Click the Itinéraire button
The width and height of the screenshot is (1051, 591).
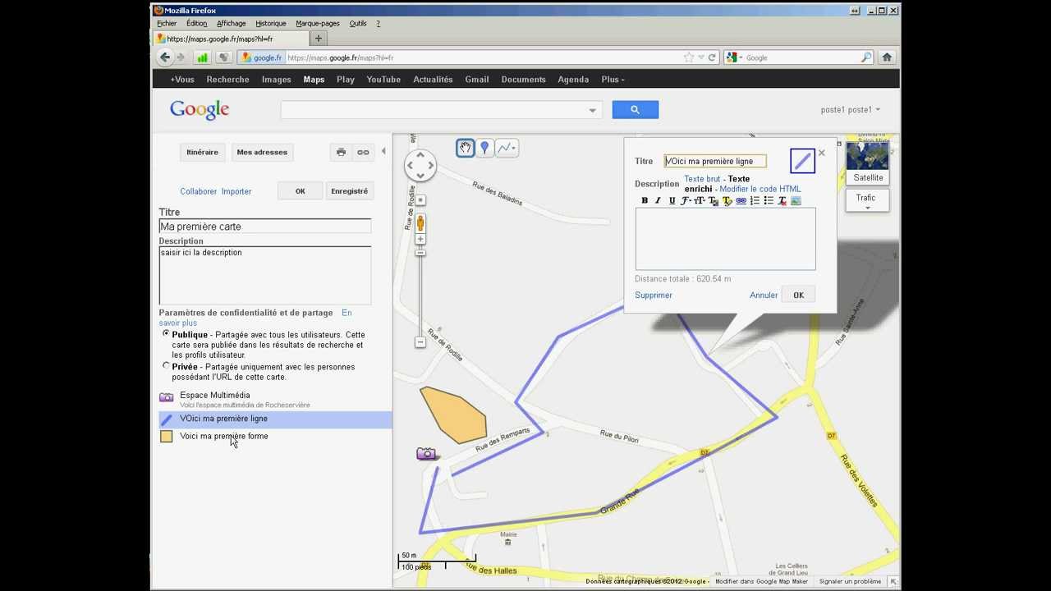pyautogui.click(x=202, y=152)
